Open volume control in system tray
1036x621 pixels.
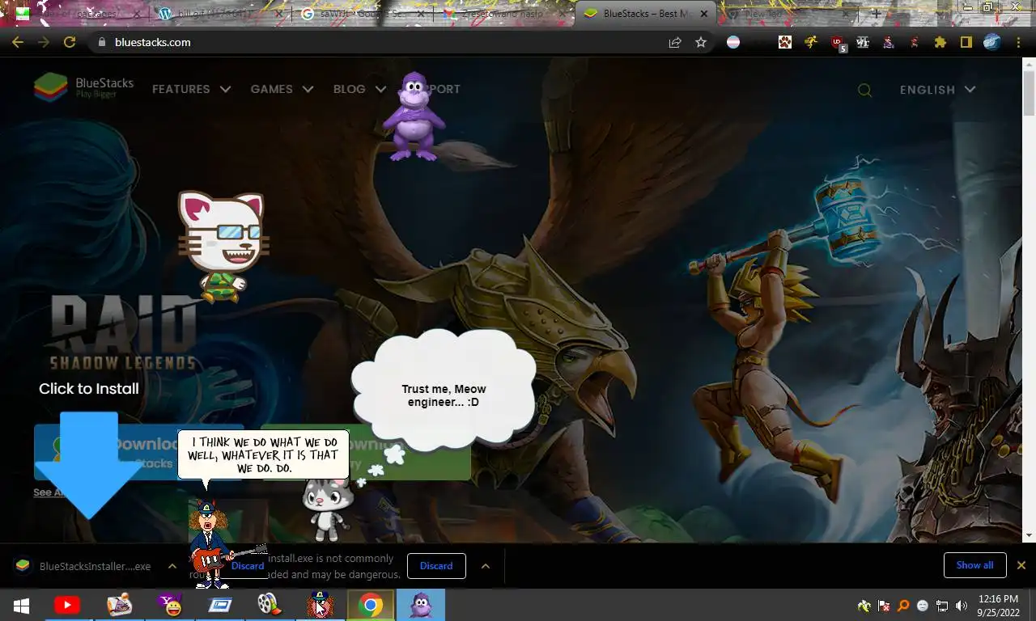click(961, 606)
